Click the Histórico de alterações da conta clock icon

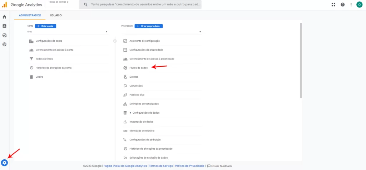click(31, 68)
